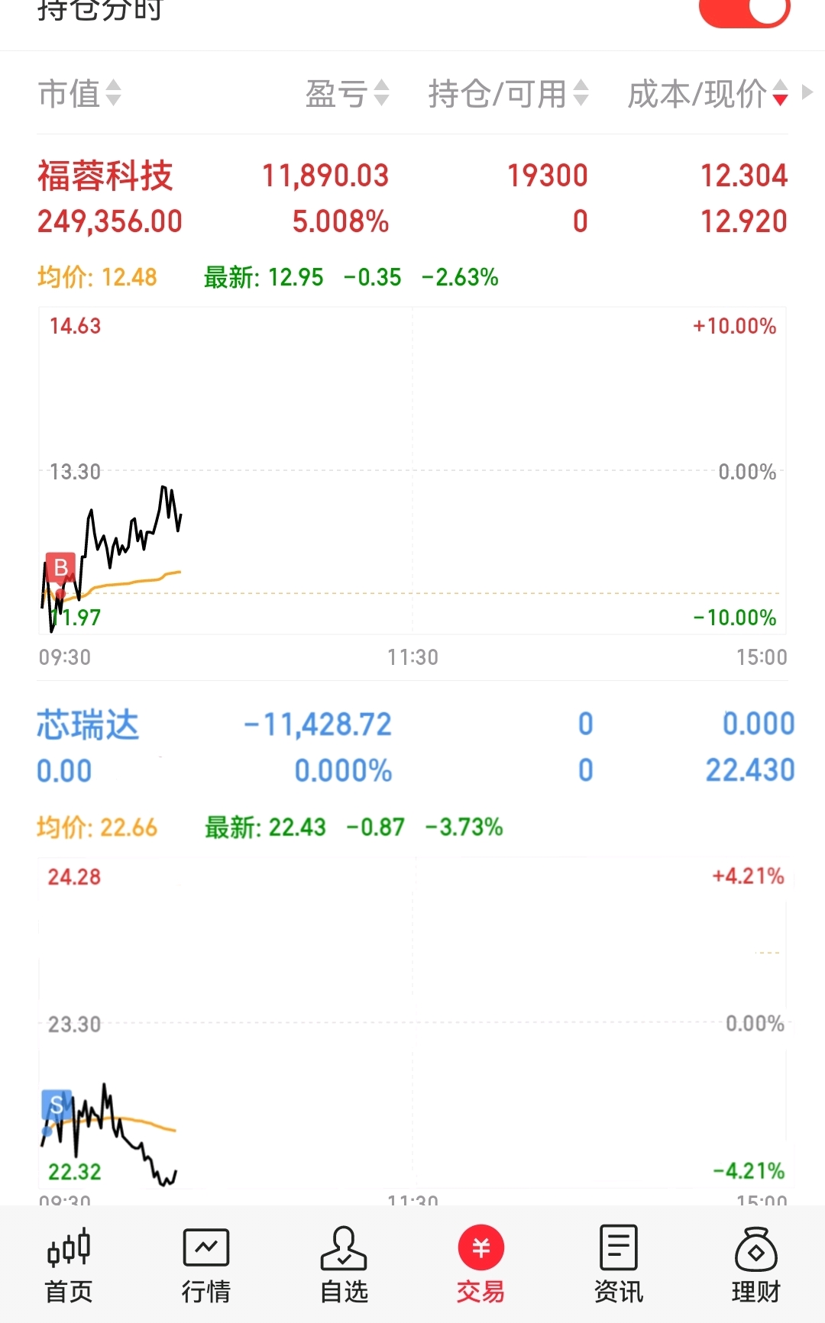Open the 自选 watchlist icon

click(344, 1248)
